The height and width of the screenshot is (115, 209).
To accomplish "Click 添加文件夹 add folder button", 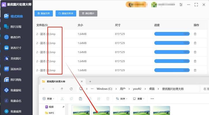I will 66,14.
